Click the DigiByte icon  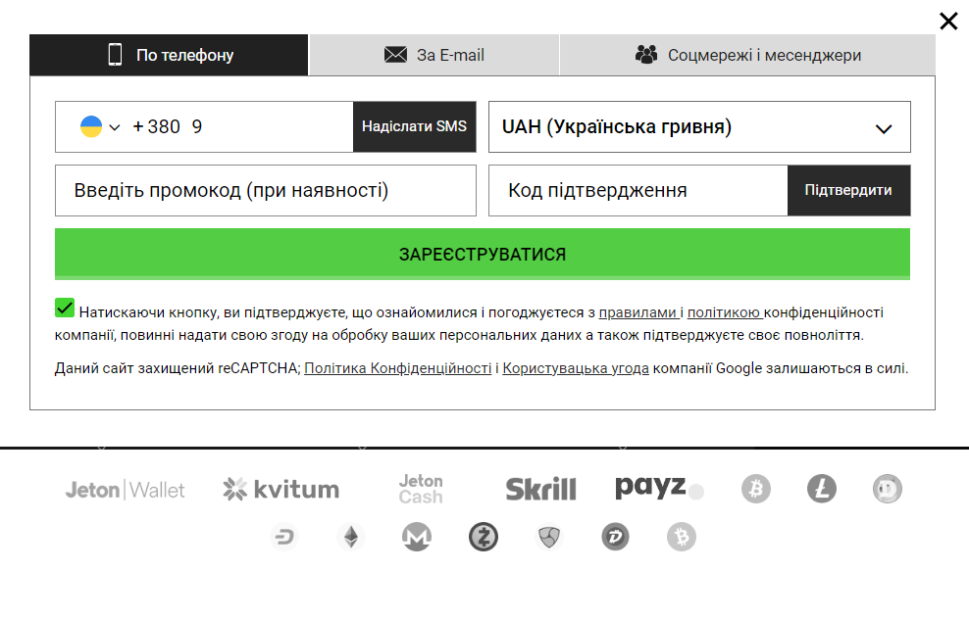point(616,537)
